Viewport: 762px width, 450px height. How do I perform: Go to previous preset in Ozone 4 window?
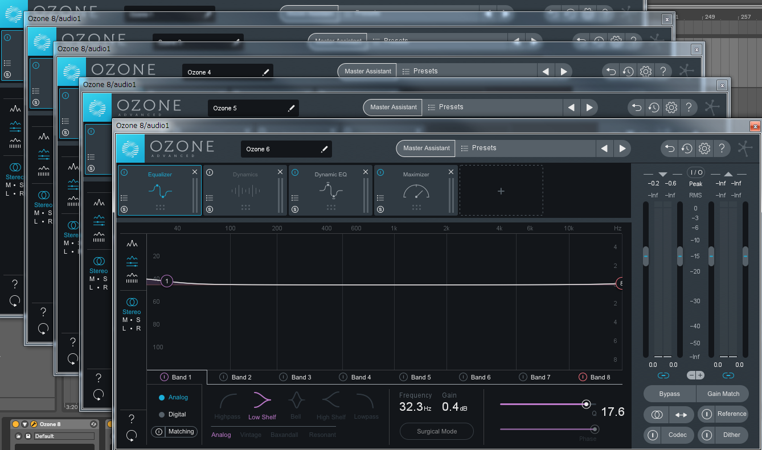pos(546,72)
